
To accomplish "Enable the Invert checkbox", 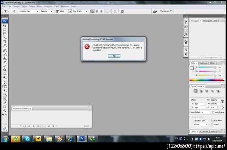I will click(212, 124).
